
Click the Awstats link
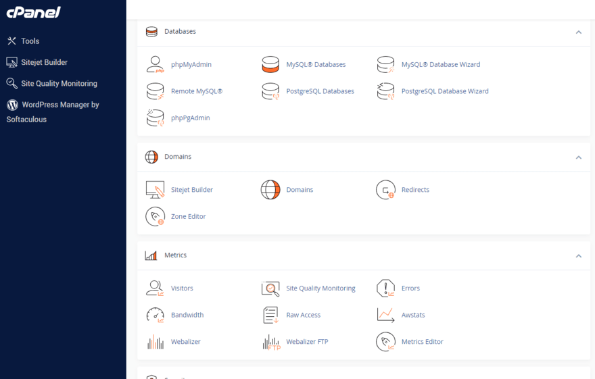(x=413, y=315)
